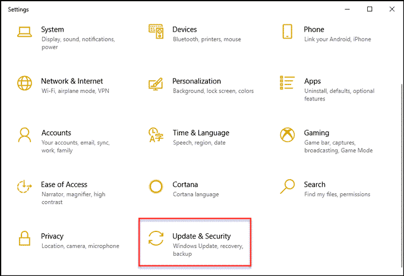Click the Time & Language icon
The image size is (404, 276).
coord(156,135)
